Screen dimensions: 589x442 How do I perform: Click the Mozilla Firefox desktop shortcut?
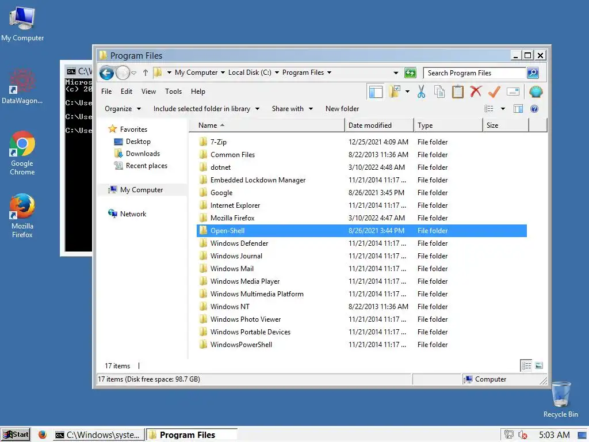22,216
